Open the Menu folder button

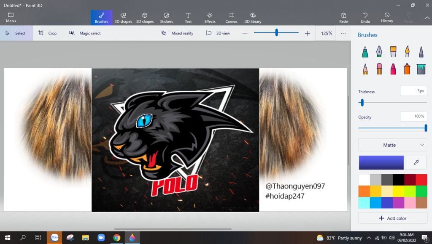[x=11, y=18]
